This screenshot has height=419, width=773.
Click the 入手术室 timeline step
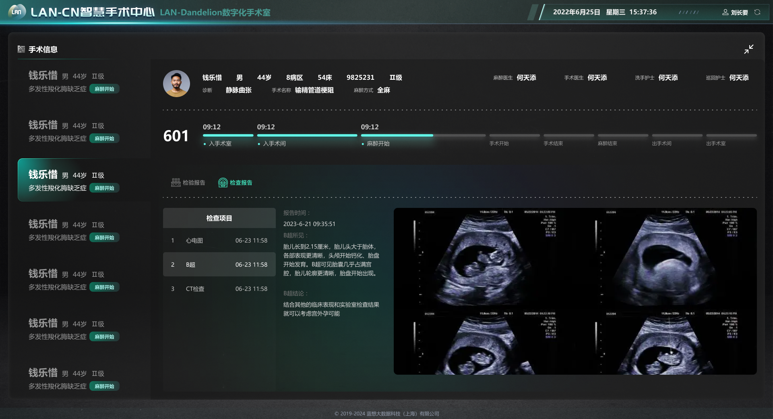tap(228, 135)
